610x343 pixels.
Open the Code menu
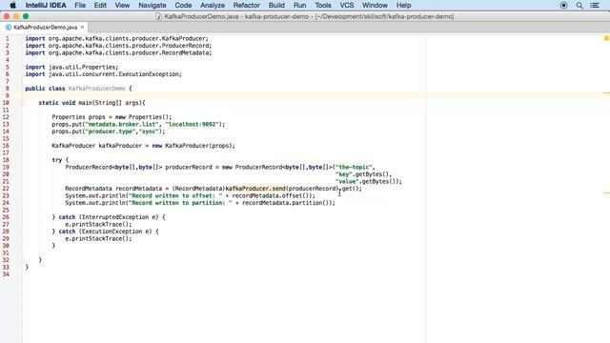click(x=183, y=5)
